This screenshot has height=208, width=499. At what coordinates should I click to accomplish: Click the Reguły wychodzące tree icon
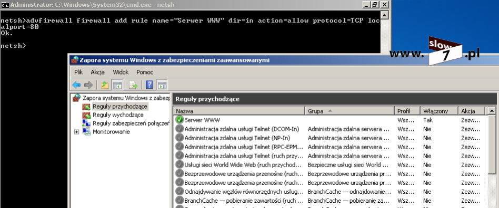pos(86,115)
